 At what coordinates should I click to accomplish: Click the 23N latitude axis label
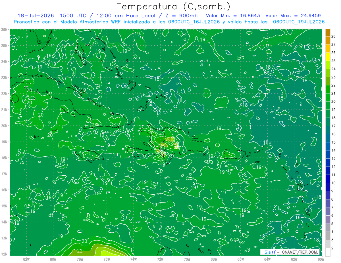click(x=4, y=77)
